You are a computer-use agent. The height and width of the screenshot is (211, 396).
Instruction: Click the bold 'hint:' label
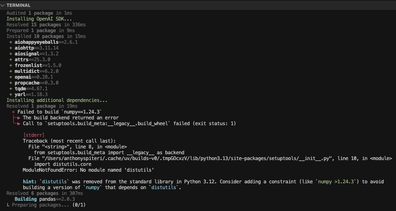29,182
